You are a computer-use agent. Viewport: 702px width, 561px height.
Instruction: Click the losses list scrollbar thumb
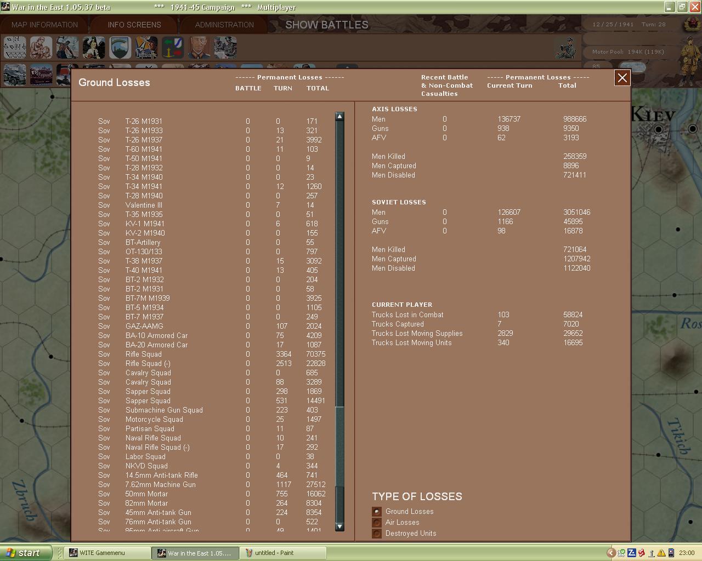coord(339,446)
